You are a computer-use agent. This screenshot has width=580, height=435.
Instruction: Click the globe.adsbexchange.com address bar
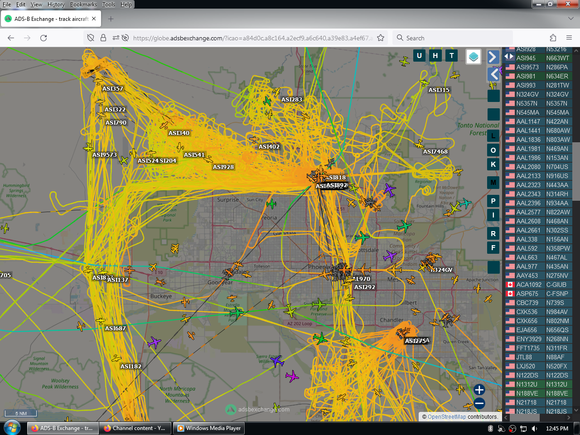pos(252,38)
